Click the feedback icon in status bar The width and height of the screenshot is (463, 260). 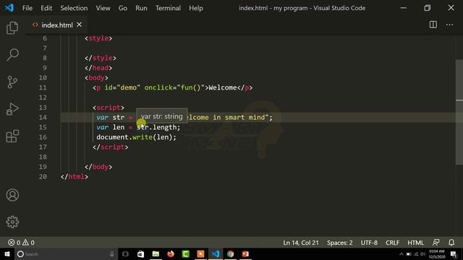click(x=436, y=243)
